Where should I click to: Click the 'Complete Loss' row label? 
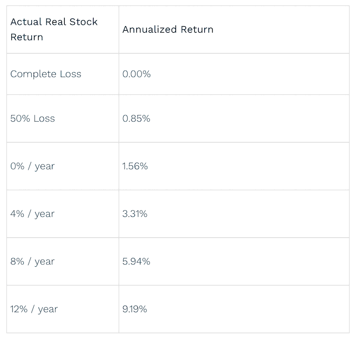pos(63,74)
